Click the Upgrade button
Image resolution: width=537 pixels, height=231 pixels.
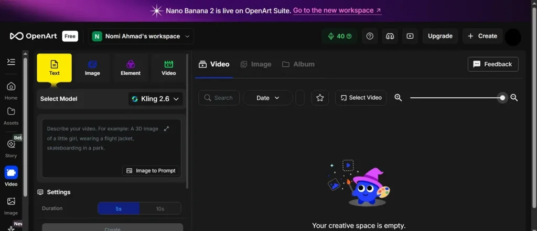(440, 36)
